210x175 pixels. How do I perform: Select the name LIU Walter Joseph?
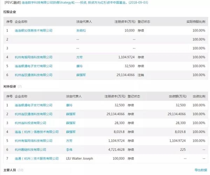click(79, 159)
